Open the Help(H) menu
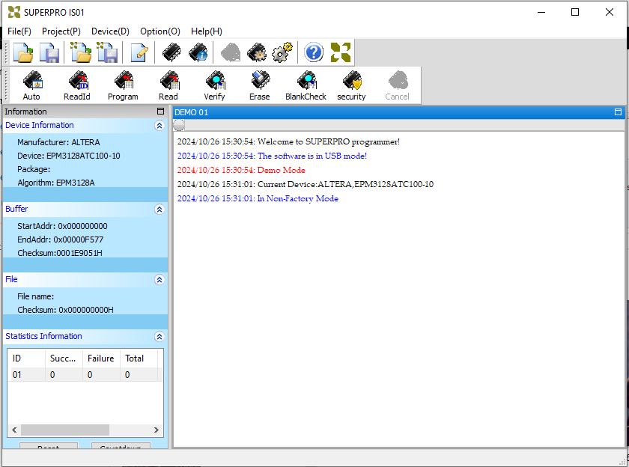The image size is (629, 467). click(x=206, y=31)
